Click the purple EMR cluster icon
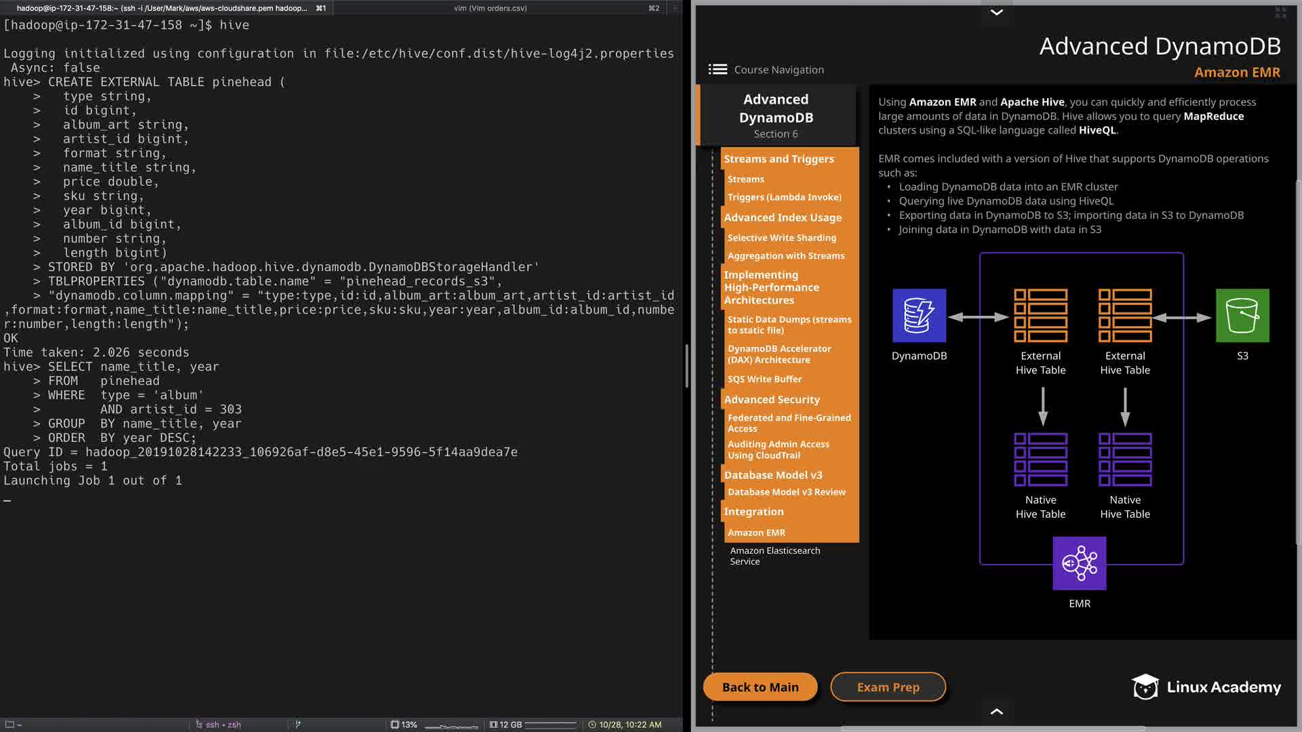This screenshot has width=1302, height=732. [x=1079, y=563]
